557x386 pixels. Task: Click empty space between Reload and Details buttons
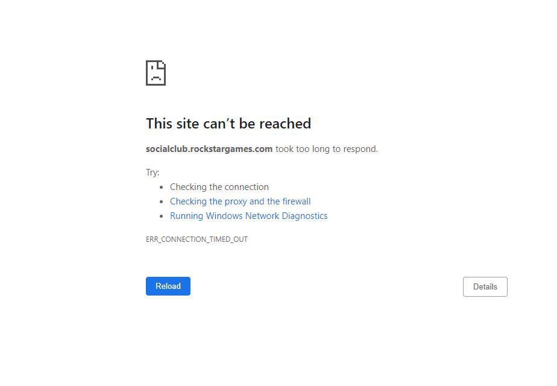click(x=327, y=286)
